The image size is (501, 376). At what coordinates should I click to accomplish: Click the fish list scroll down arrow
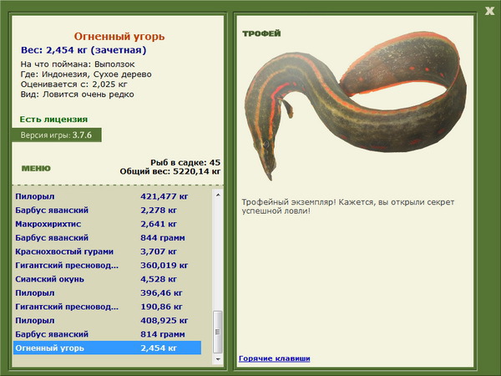[x=218, y=359]
